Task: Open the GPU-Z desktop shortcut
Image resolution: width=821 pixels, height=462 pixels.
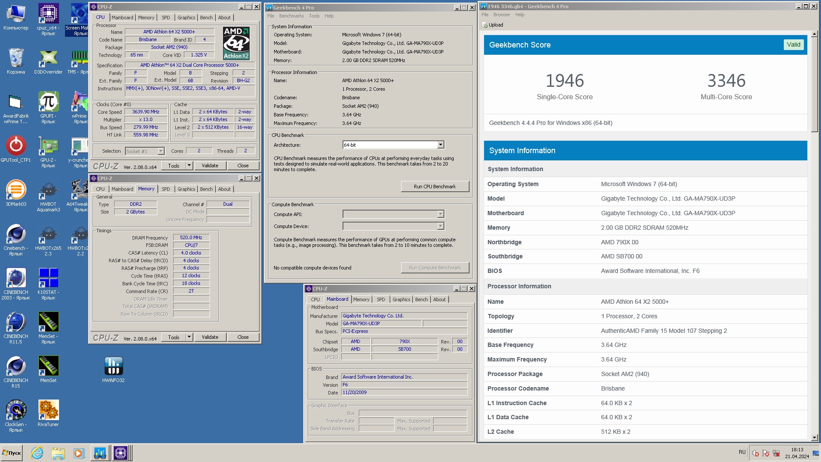Action: [x=48, y=152]
